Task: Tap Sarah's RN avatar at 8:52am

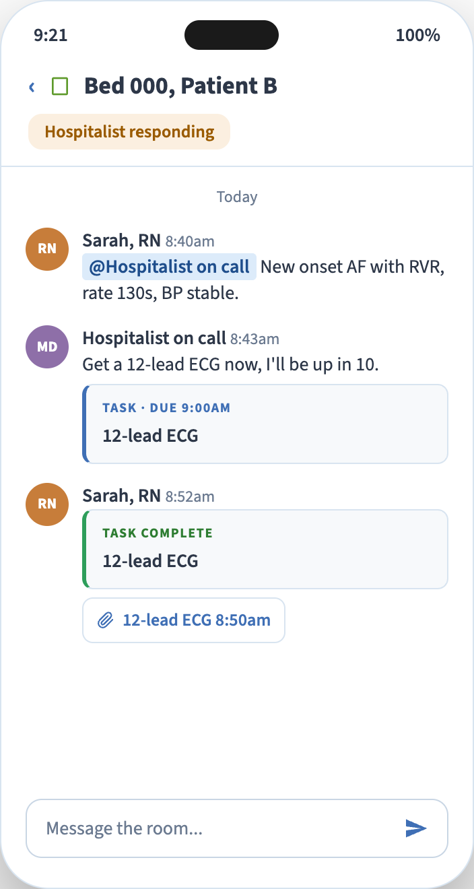Action: [47, 504]
